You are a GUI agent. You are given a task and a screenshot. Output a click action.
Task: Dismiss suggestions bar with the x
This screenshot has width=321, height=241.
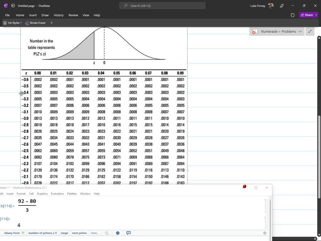[265, 233]
